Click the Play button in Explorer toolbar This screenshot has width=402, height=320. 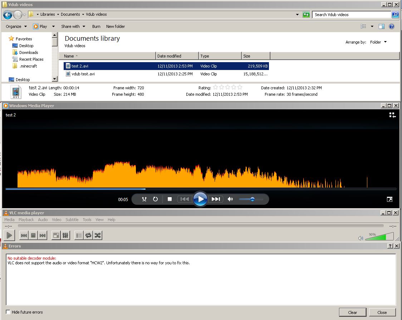tap(40, 26)
